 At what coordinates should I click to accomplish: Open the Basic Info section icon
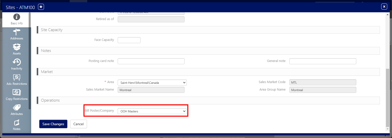17,17
